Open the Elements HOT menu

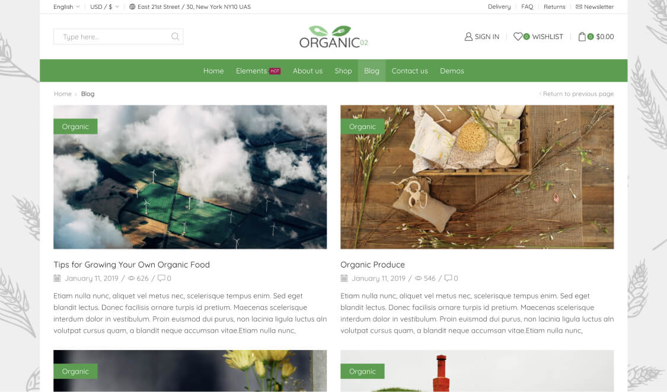(258, 71)
